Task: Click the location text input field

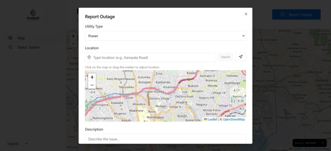Action: 150,57
